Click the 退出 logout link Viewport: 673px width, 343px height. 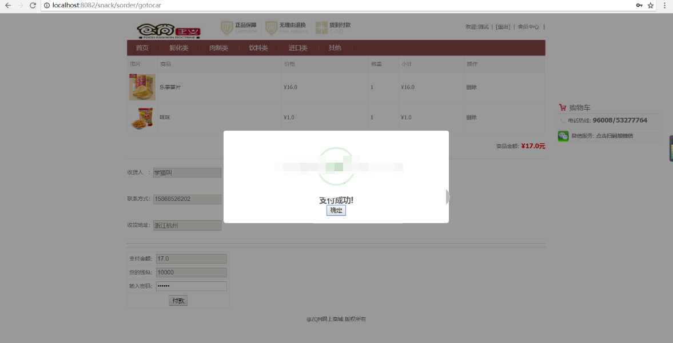tap(503, 27)
